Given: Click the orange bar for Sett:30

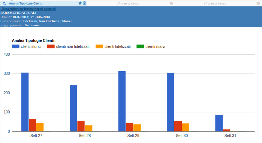Looking at the screenshot, I should pos(186,128).
